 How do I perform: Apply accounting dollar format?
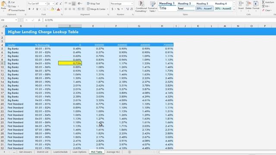(113, 9)
